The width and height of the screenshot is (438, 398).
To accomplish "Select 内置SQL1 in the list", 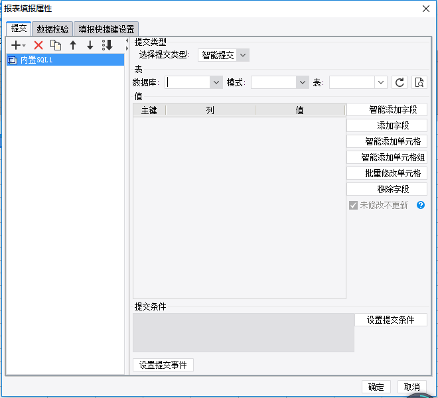I will point(65,60).
